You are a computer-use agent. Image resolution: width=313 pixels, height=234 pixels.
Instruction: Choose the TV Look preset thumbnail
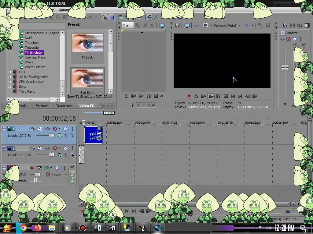pos(87,43)
